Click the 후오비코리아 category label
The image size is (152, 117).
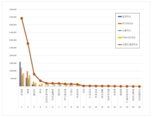(x=46, y=96)
